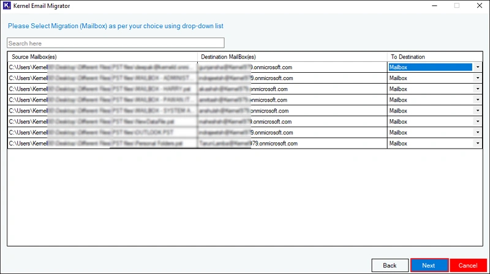Cancel the migration with Cancel button
Screen dimensions: 490x274
pos(468,265)
